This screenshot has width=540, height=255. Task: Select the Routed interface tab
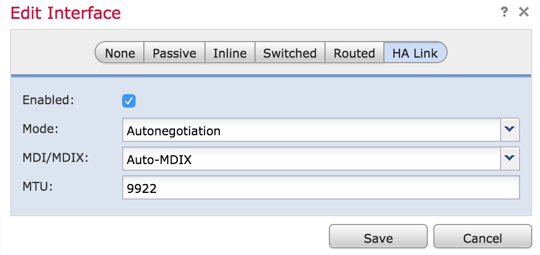[354, 53]
